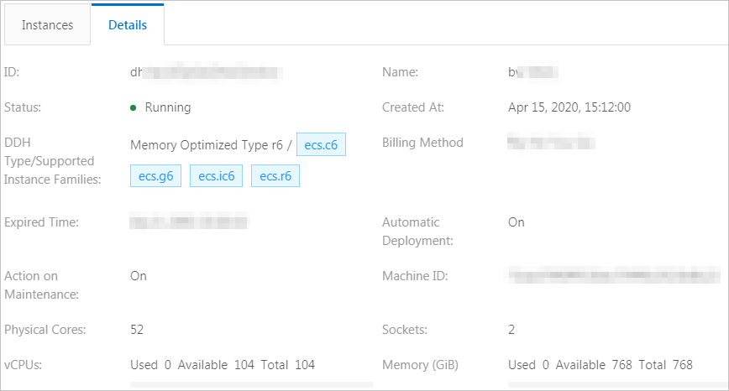This screenshot has width=729, height=391.
Task: Click the Expired Time label
Action: [x=41, y=222]
